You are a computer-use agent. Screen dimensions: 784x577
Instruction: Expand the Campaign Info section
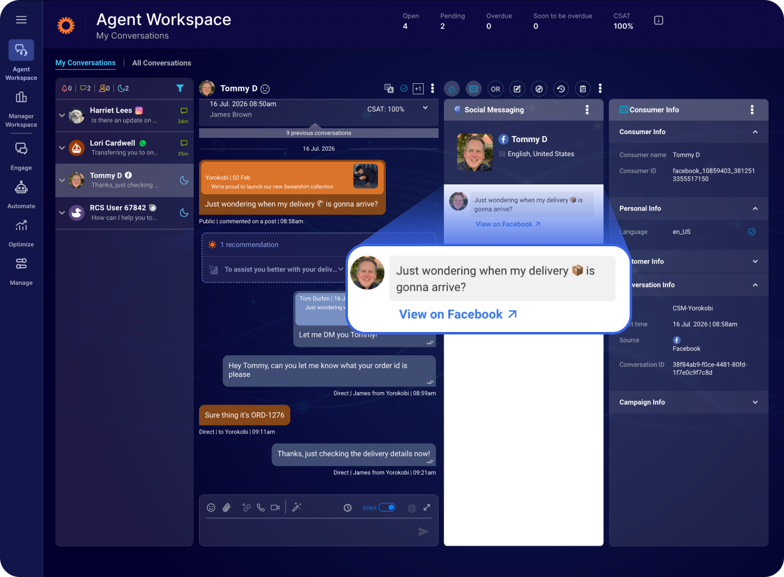pos(755,402)
